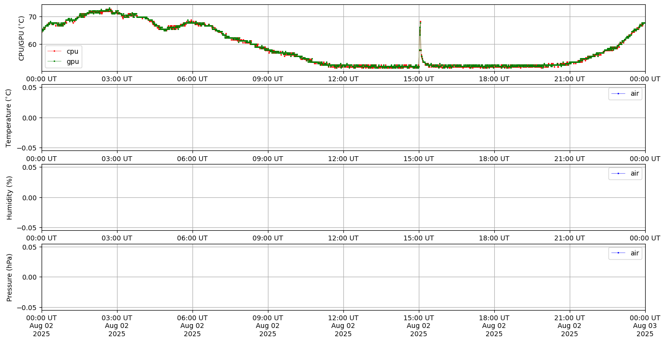The image size is (665, 342).
Task: Click 21:00 UT label under Temperature plot
Action: 570,158
